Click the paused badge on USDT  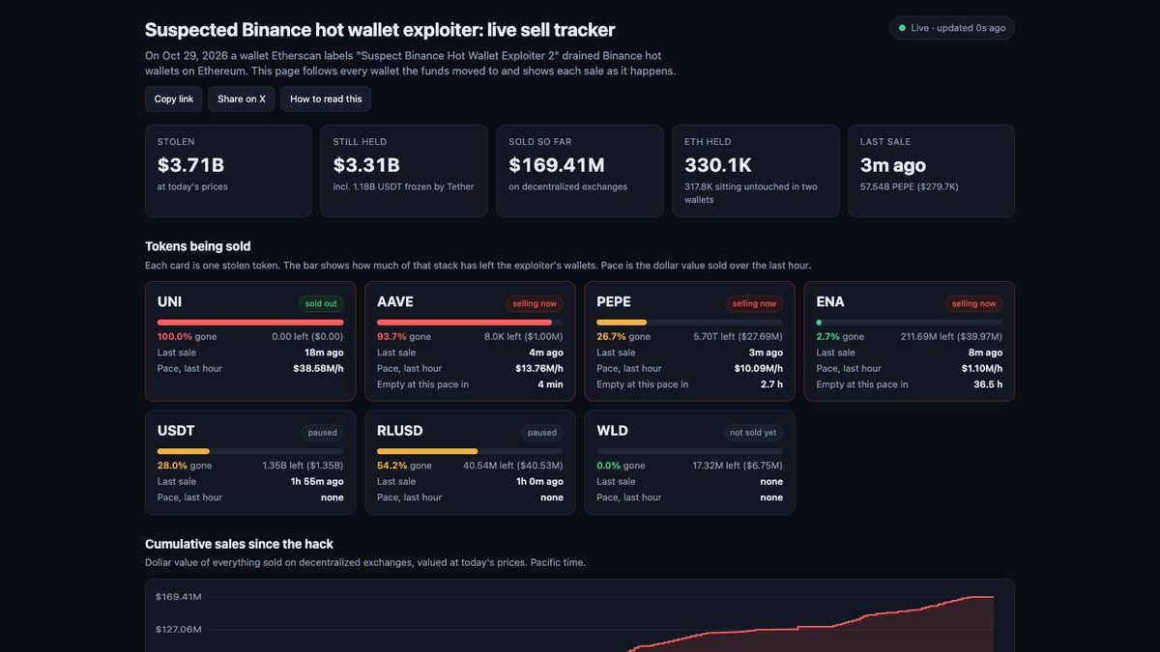pos(323,433)
